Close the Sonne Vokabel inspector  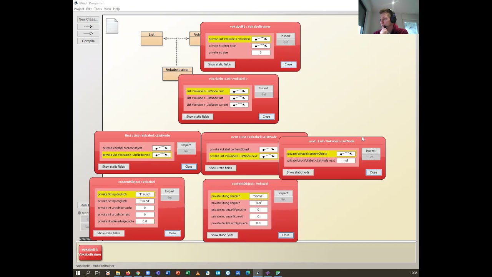286,235
